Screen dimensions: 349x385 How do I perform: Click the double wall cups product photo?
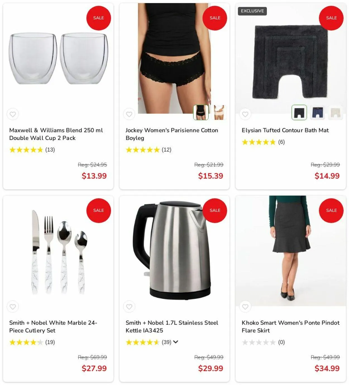point(58,58)
